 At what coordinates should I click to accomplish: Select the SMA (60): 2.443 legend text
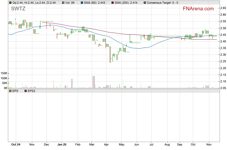point(96,3)
